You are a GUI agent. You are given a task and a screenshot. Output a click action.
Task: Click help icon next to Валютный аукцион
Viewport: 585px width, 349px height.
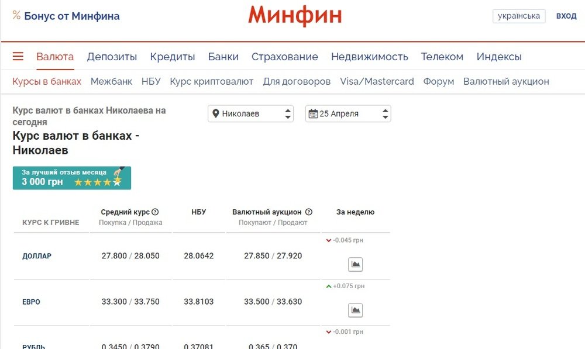pos(308,212)
